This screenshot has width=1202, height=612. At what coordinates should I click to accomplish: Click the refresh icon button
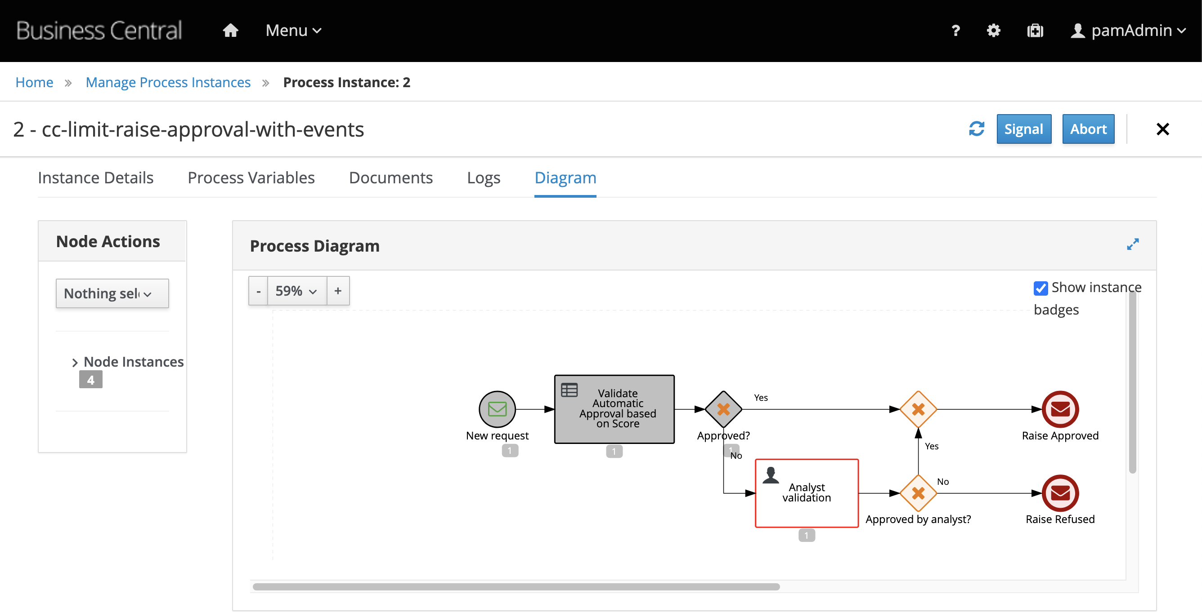(977, 129)
